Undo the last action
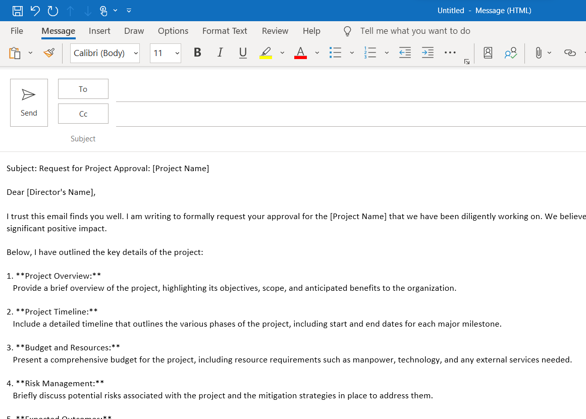The height and width of the screenshot is (419, 586). pyautogui.click(x=35, y=11)
